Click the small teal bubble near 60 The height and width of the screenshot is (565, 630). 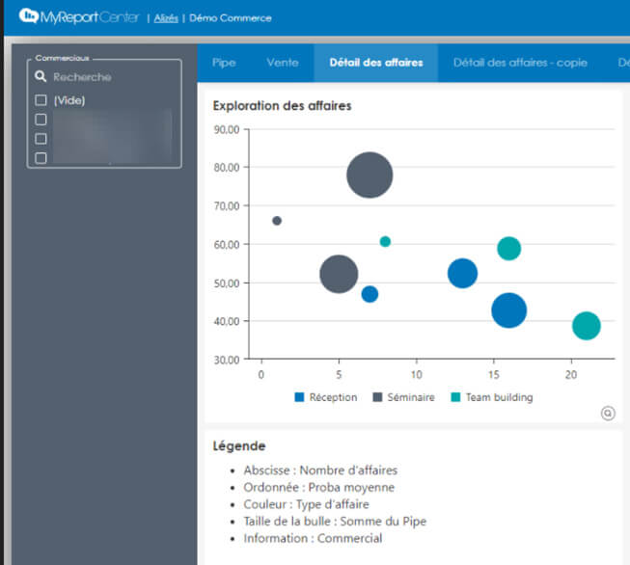pyautogui.click(x=385, y=241)
